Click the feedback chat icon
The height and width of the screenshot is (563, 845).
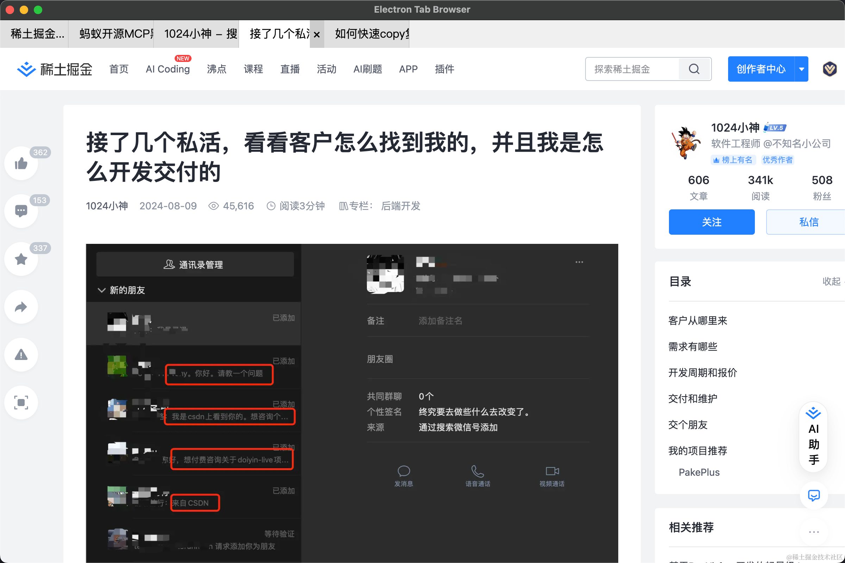813,495
